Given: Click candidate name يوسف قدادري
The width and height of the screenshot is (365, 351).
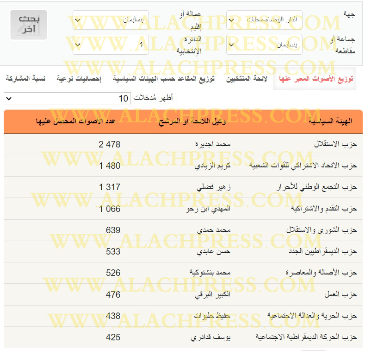Looking at the screenshot, I should pyautogui.click(x=210, y=338).
